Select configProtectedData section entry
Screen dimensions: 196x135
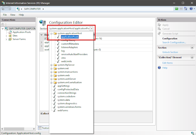coord(68,89)
